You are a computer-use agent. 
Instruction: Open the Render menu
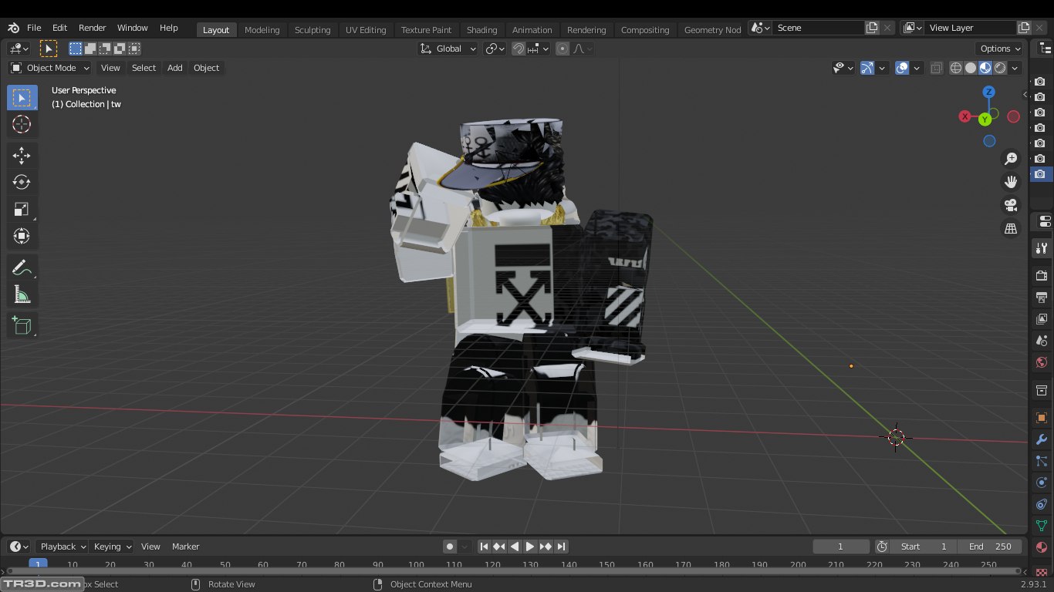92,28
